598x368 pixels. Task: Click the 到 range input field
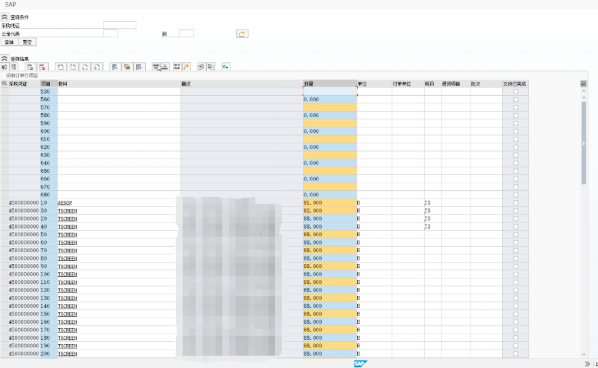coord(187,34)
